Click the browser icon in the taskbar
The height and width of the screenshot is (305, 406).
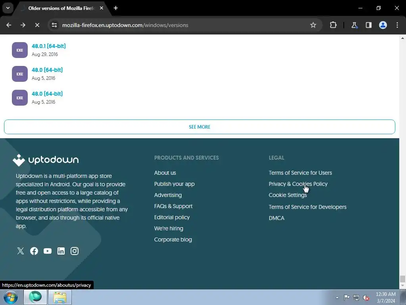[x=35, y=297]
